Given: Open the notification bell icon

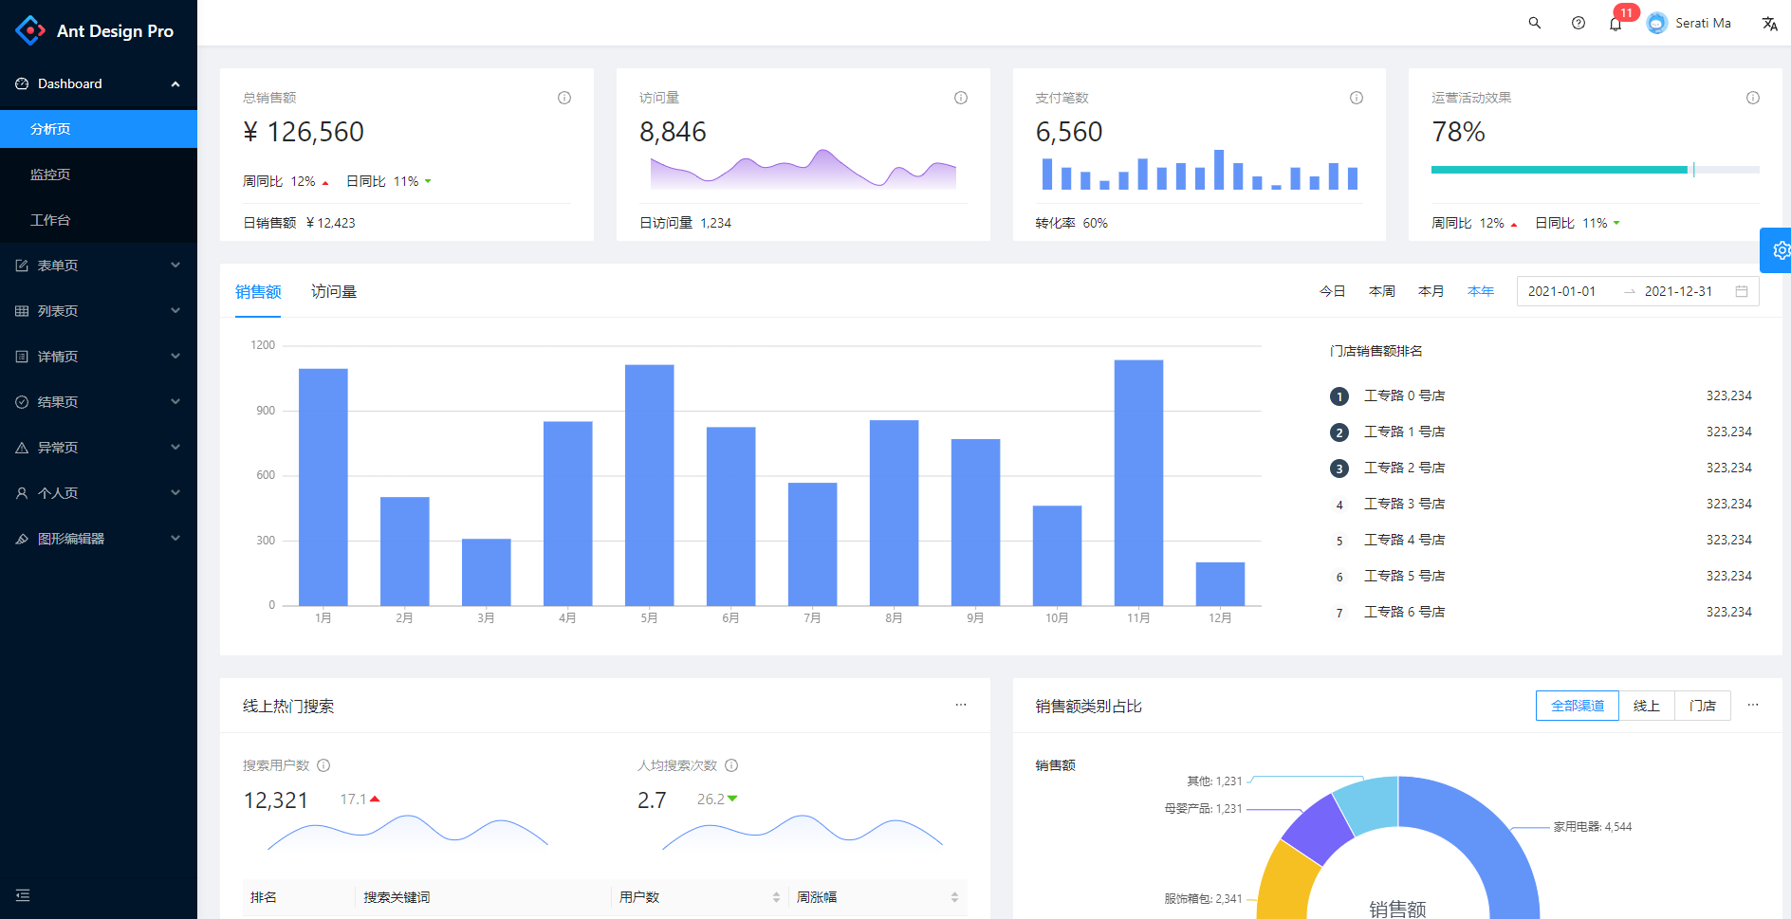Looking at the screenshot, I should (x=1616, y=24).
